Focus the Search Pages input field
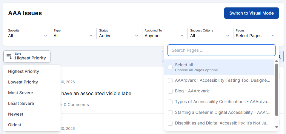Screen dimensions: 286x134 [221, 50]
